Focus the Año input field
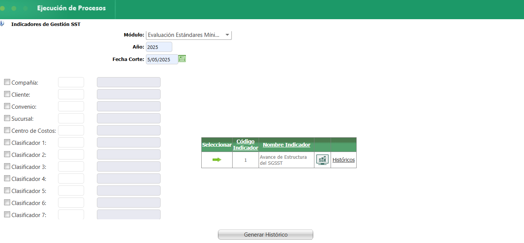The height and width of the screenshot is (243, 524). pyautogui.click(x=159, y=47)
